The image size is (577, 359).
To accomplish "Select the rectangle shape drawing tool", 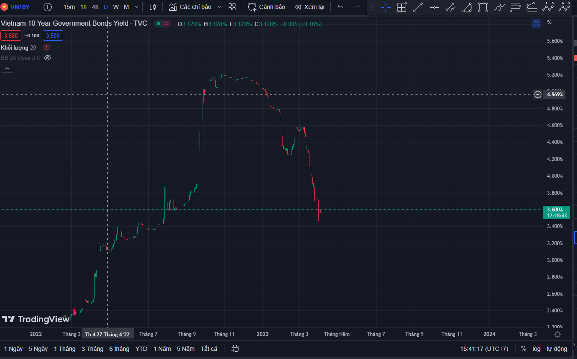I will [x=483, y=7].
